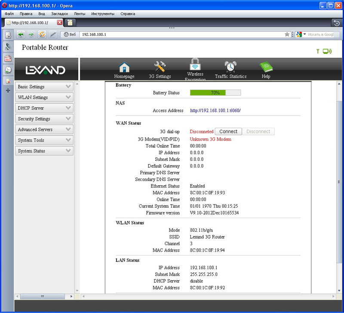Click the Unknown 3G Modem text
Screen dimensions: 344x313
click(210, 139)
